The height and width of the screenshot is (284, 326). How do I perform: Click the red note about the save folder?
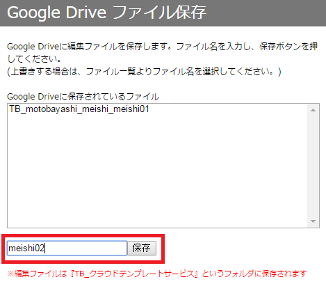(x=157, y=274)
